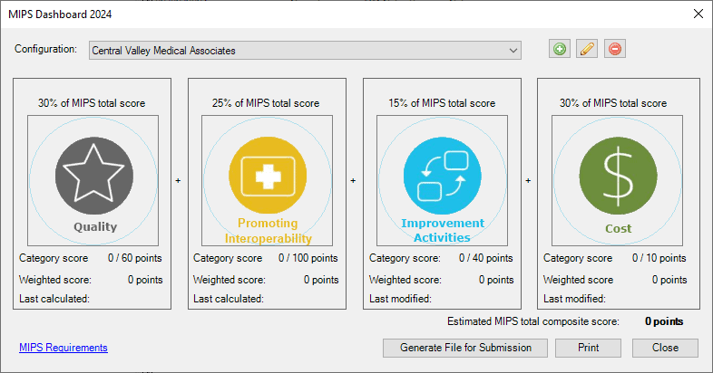Viewport: 713px width, 373px height.
Task: Click the Print button
Action: (588, 348)
